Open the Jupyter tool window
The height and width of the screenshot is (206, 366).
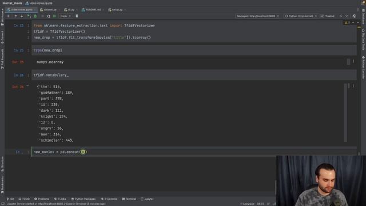[x=147, y=199]
